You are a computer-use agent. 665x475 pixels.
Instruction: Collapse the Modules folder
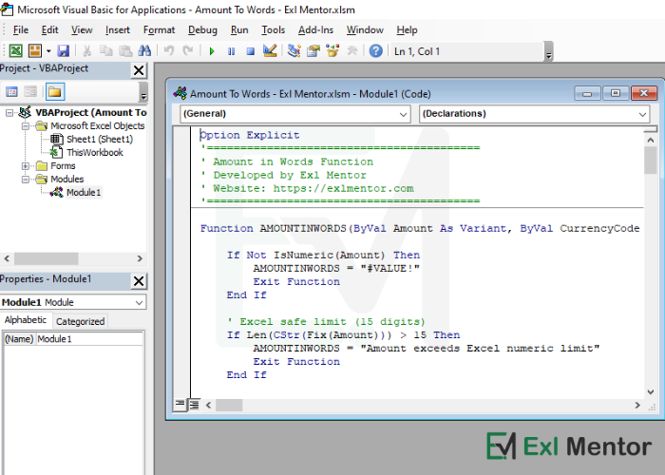tap(26, 179)
